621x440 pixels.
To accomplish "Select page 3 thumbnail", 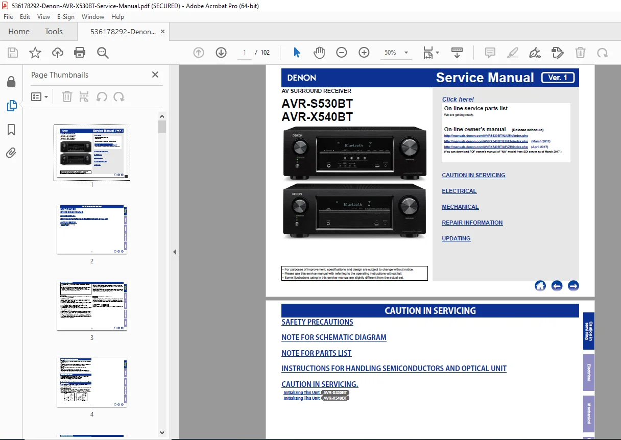I will (92, 306).
